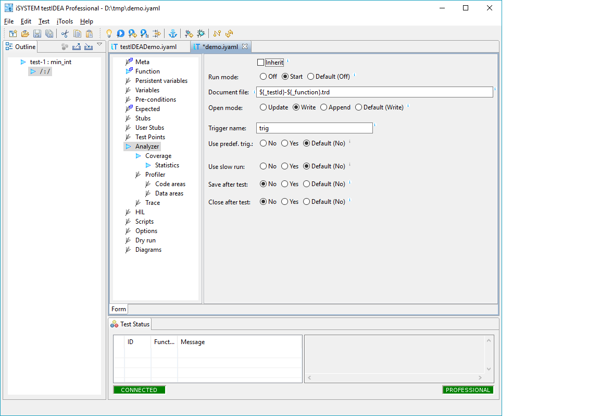Viewport: 600px width, 416px height.
Task: Click the blue anchor toolbar icon
Action: (173, 34)
